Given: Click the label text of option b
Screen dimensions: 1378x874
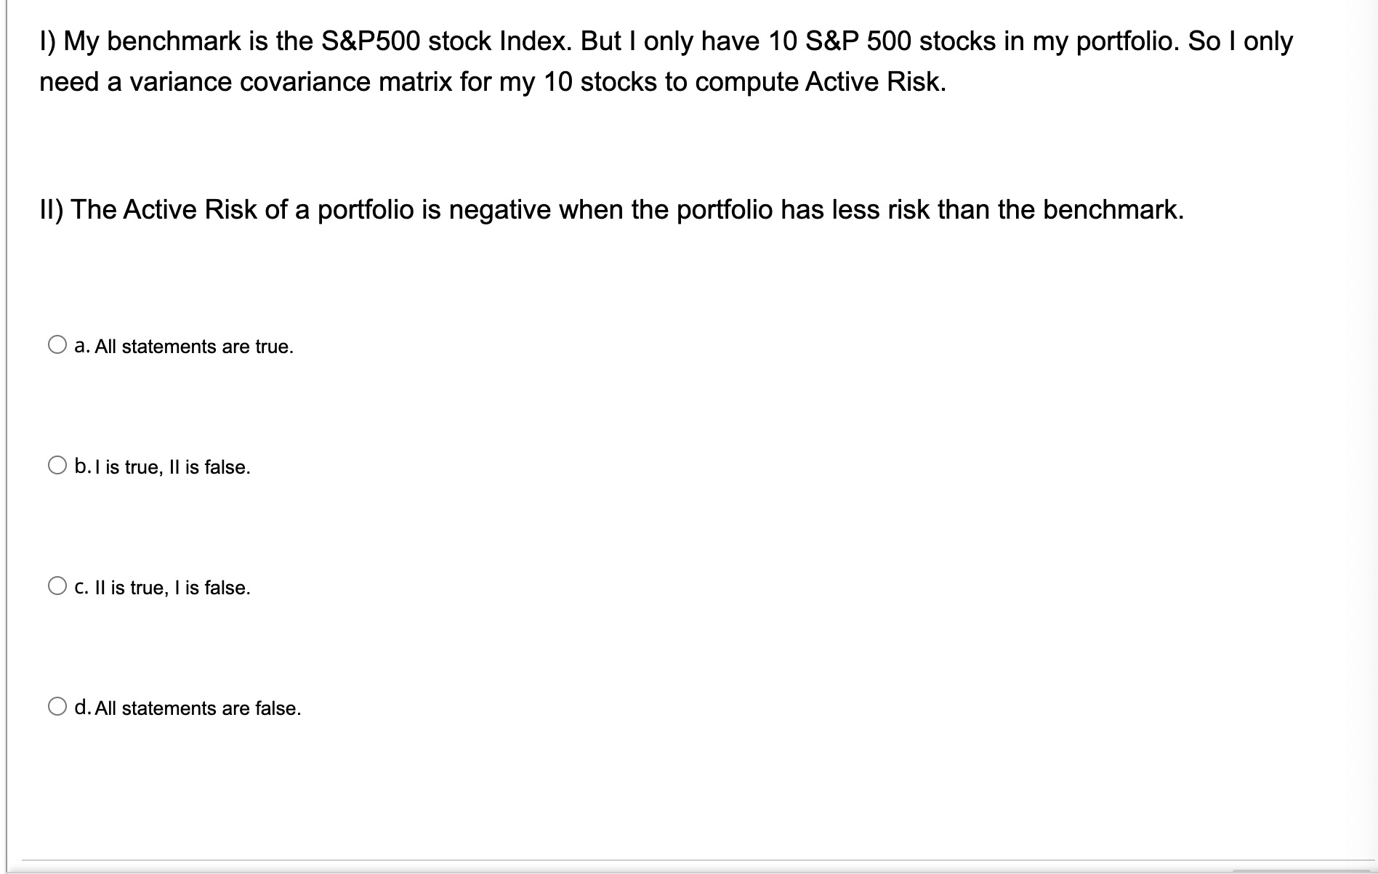Looking at the screenshot, I should click(x=161, y=466).
